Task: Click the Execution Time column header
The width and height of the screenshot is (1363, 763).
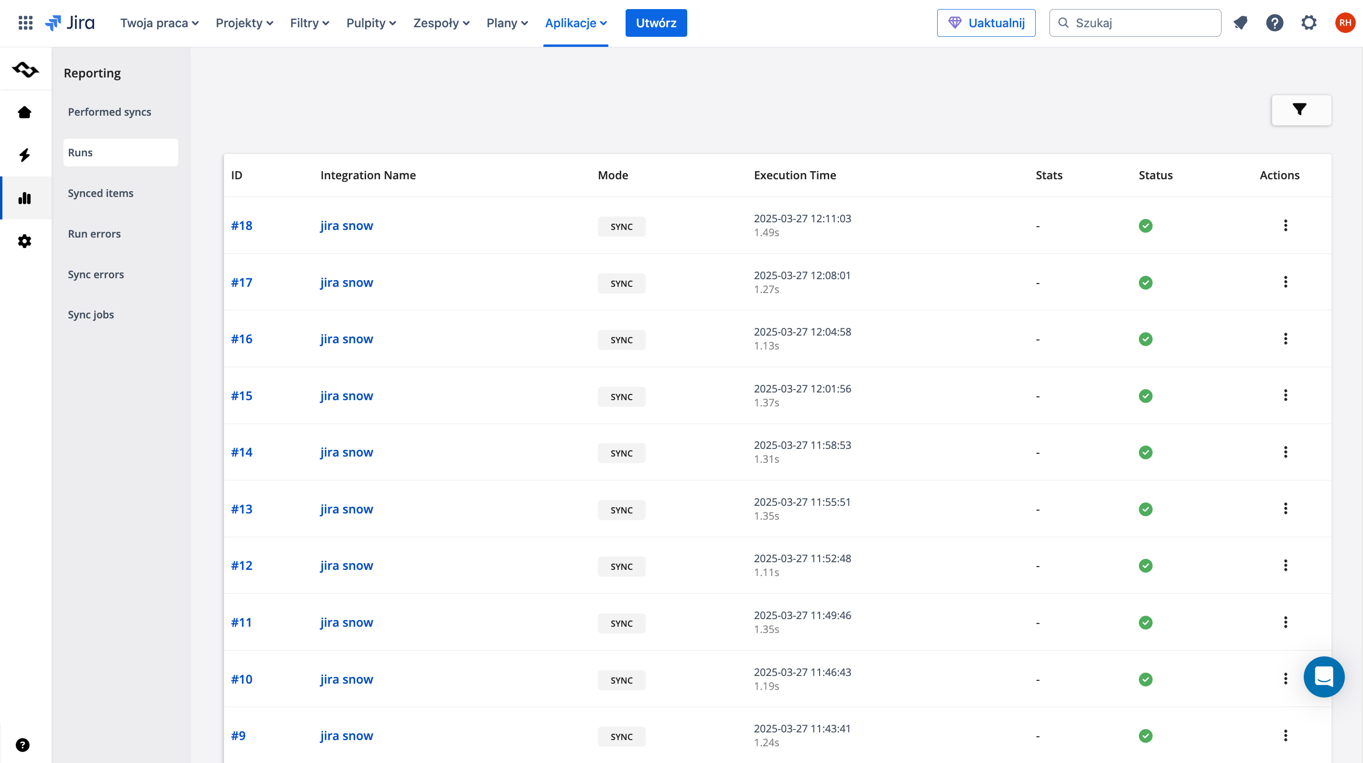Action: [795, 175]
